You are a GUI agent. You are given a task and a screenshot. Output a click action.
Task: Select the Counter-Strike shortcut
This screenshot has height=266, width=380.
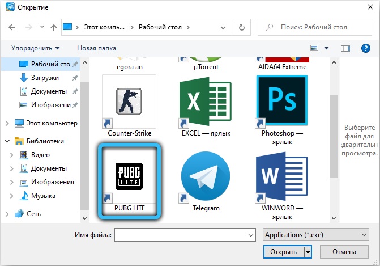tap(129, 106)
